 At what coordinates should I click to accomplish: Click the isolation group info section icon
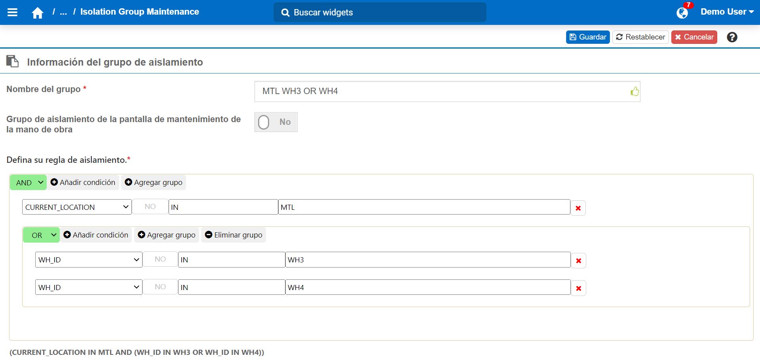[x=13, y=62]
